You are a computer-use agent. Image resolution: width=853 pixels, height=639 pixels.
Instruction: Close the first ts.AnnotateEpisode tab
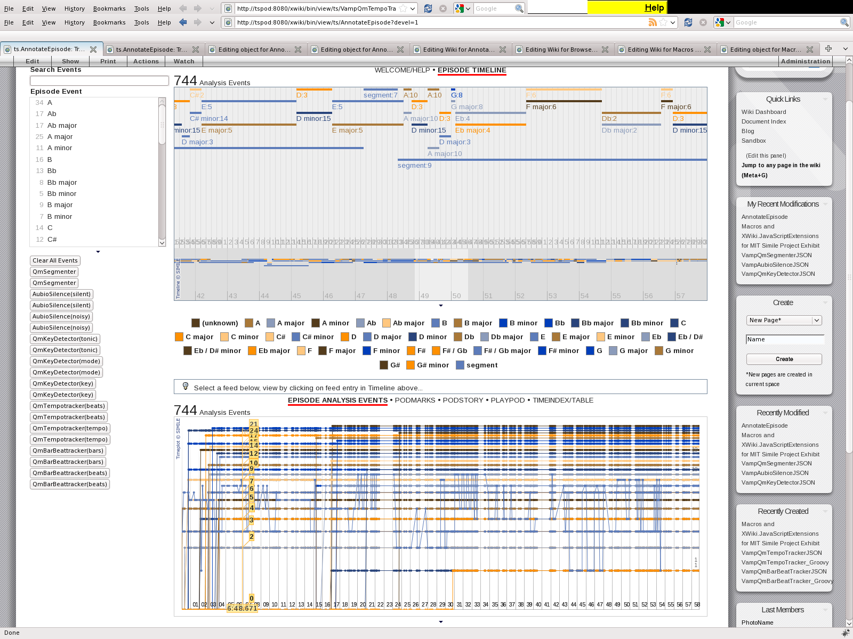[93, 50]
